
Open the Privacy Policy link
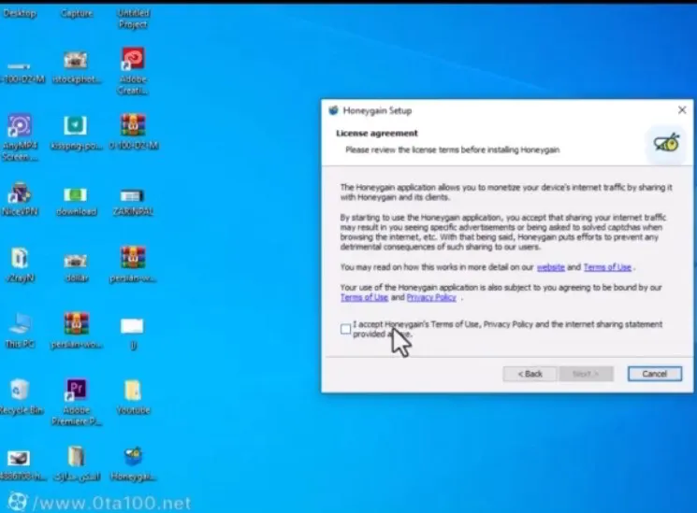click(431, 297)
